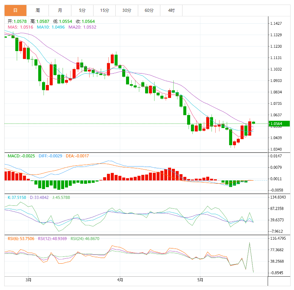Click the K: 37.5158 indicator label
The image size is (294, 290).
(x=17, y=197)
